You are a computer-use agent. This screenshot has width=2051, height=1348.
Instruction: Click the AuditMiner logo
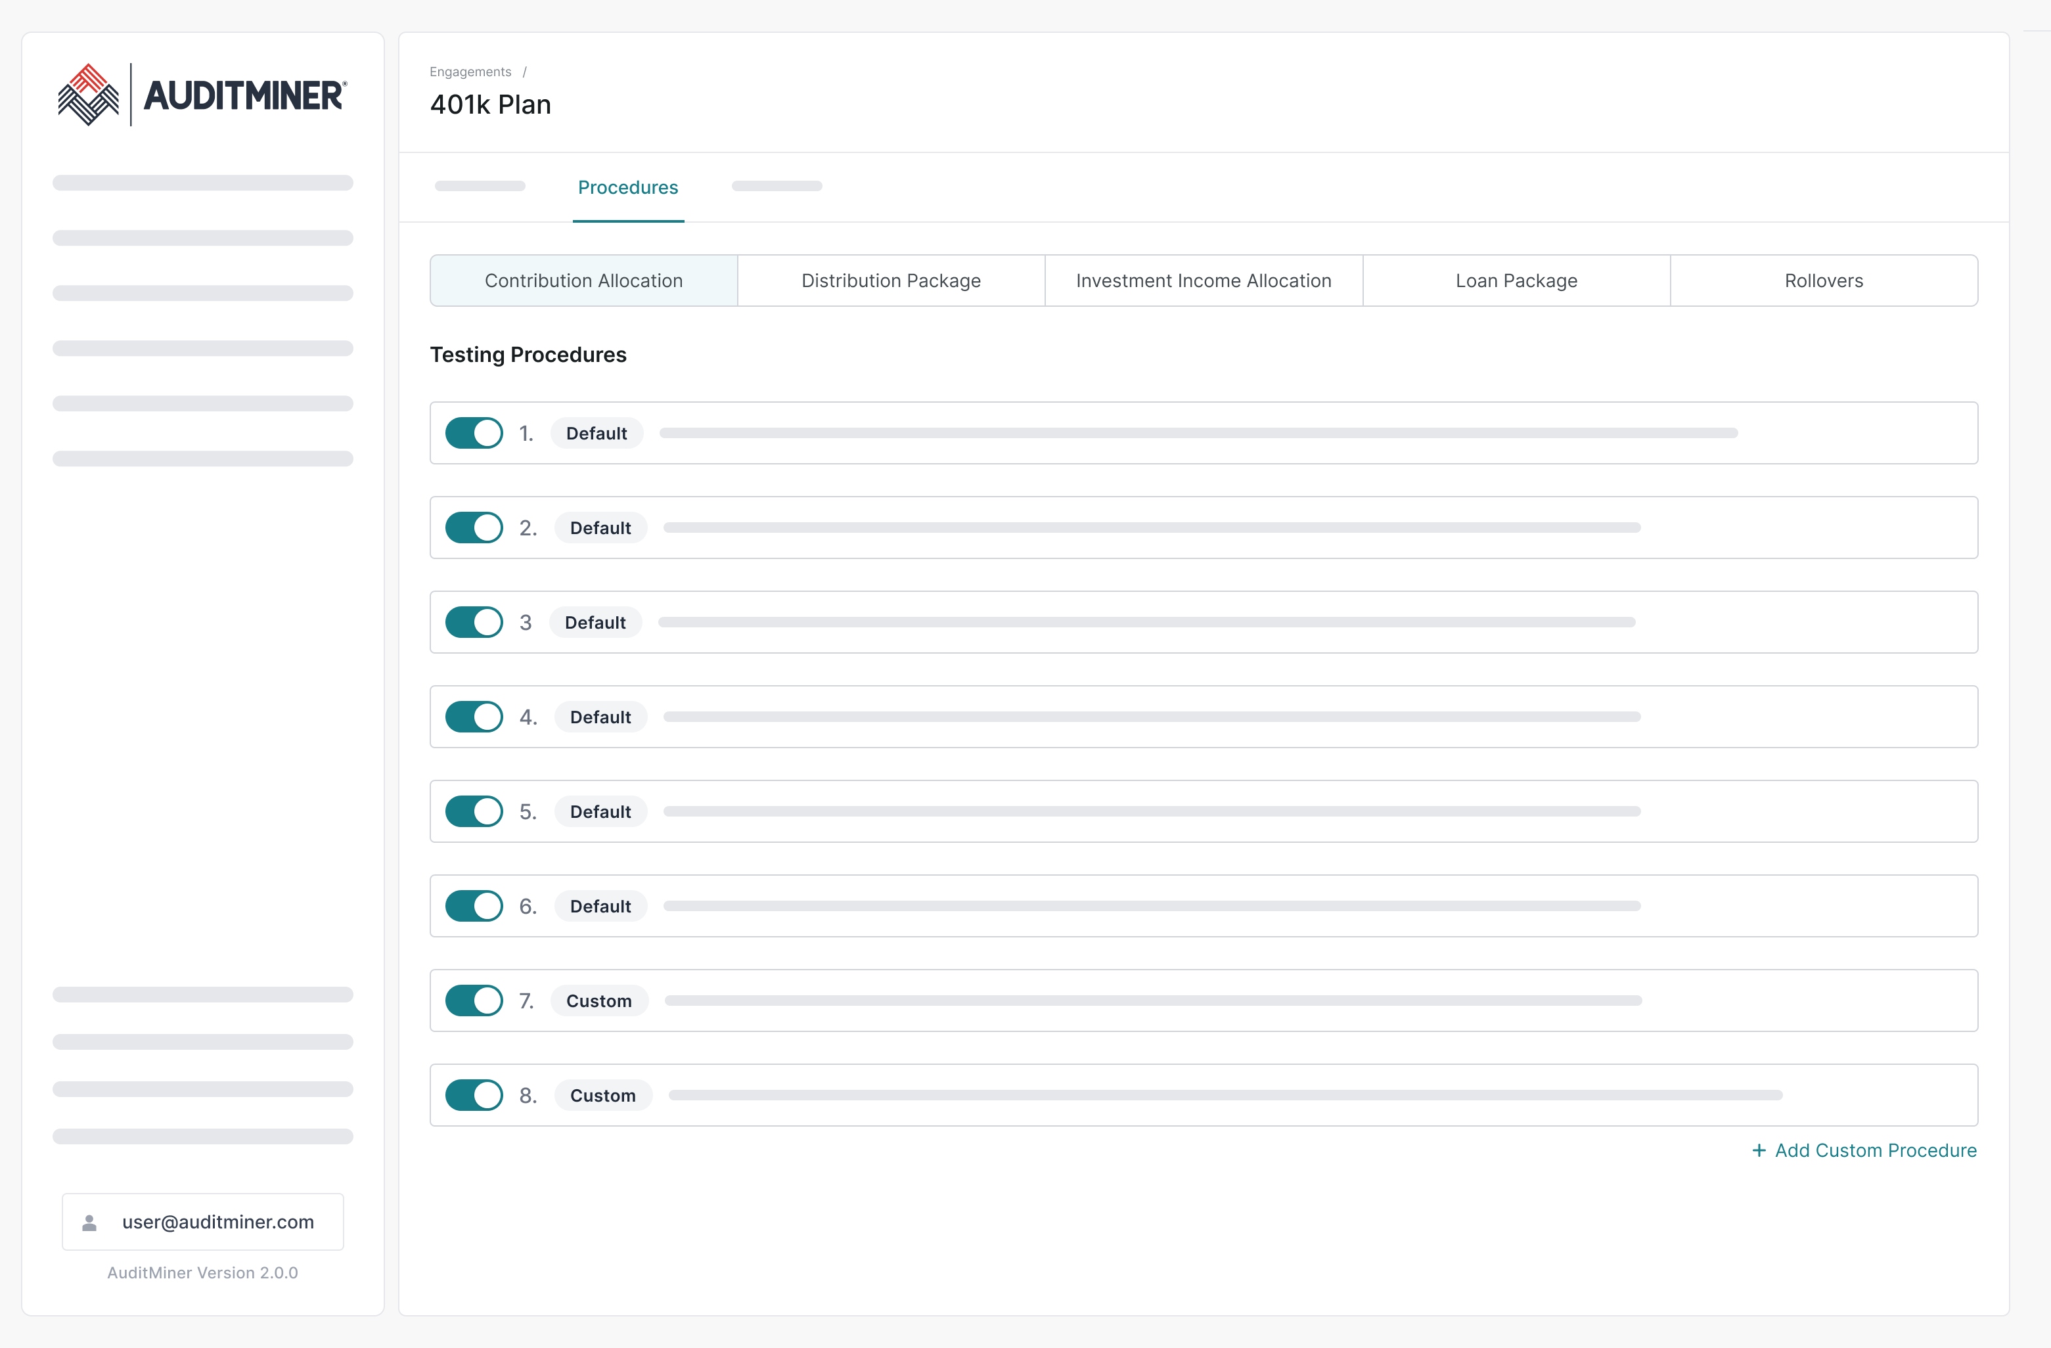click(x=202, y=95)
